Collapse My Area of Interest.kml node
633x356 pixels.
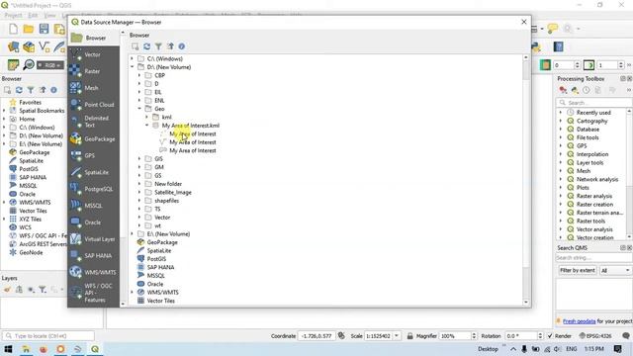[x=147, y=126]
